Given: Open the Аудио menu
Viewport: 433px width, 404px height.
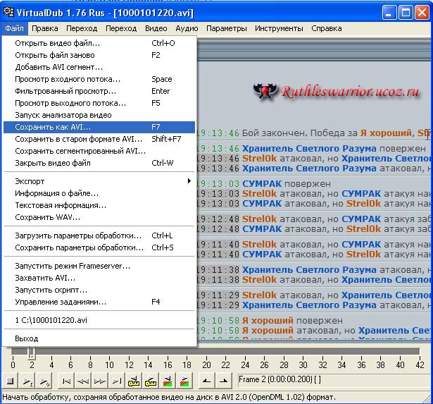Looking at the screenshot, I should coord(187,28).
